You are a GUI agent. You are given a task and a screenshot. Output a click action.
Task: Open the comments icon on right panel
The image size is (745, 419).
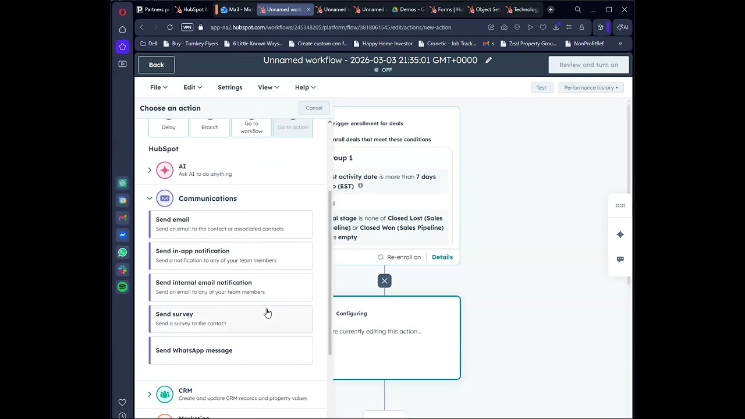click(x=620, y=260)
